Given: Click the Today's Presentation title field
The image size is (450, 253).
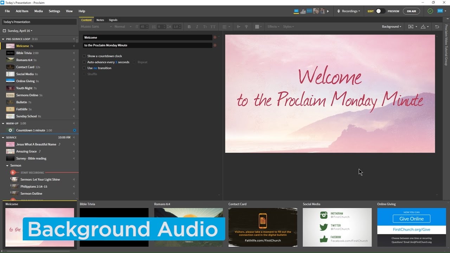Looking at the screenshot, I should click(39, 22).
